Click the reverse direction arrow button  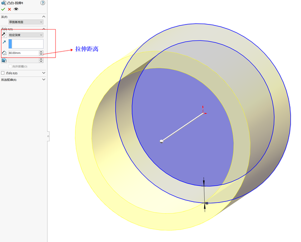(4, 35)
